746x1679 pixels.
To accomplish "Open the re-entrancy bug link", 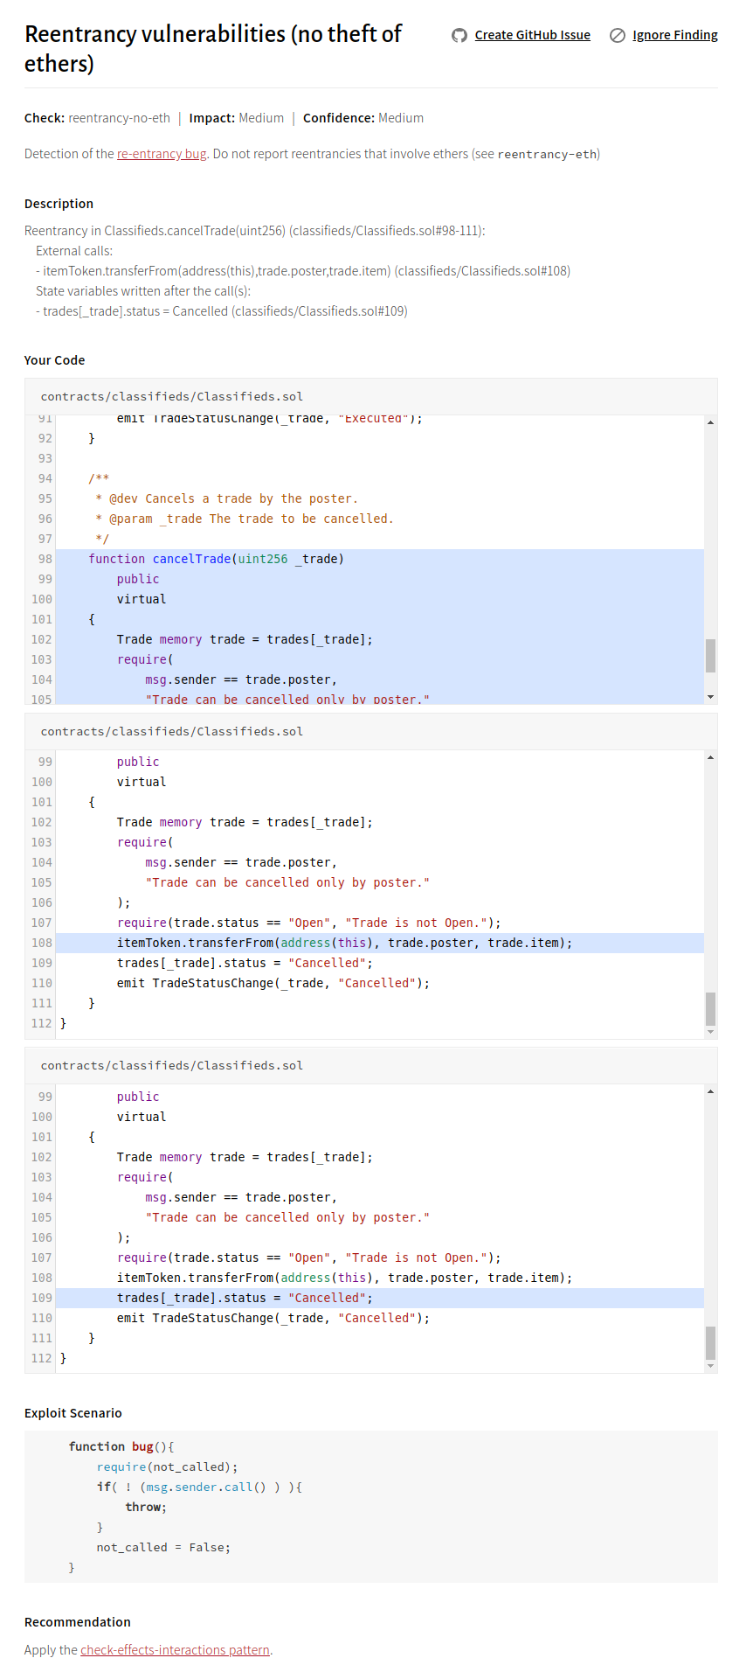I will pos(162,154).
